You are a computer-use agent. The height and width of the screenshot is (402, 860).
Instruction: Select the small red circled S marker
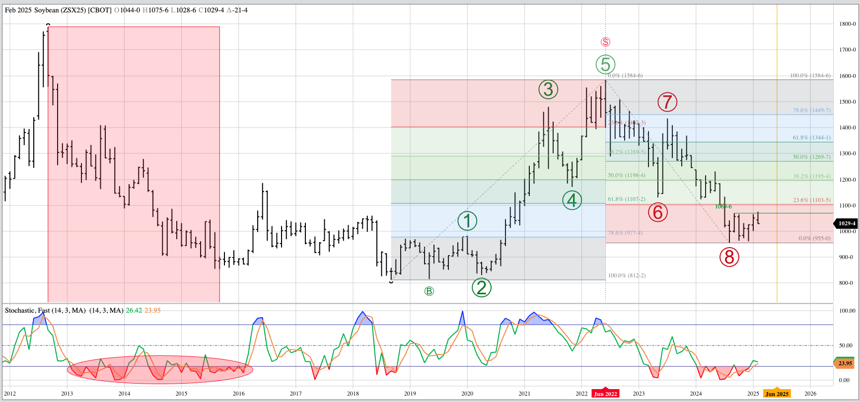pos(605,42)
